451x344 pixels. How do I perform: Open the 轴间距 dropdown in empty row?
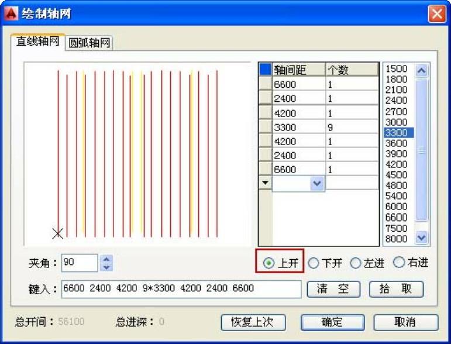click(317, 183)
